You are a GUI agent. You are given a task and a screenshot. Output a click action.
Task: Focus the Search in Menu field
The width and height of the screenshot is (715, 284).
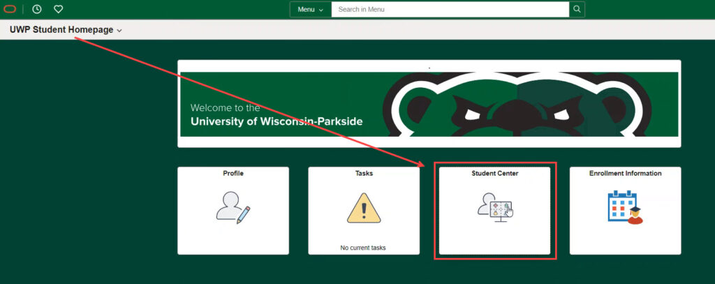pos(450,9)
